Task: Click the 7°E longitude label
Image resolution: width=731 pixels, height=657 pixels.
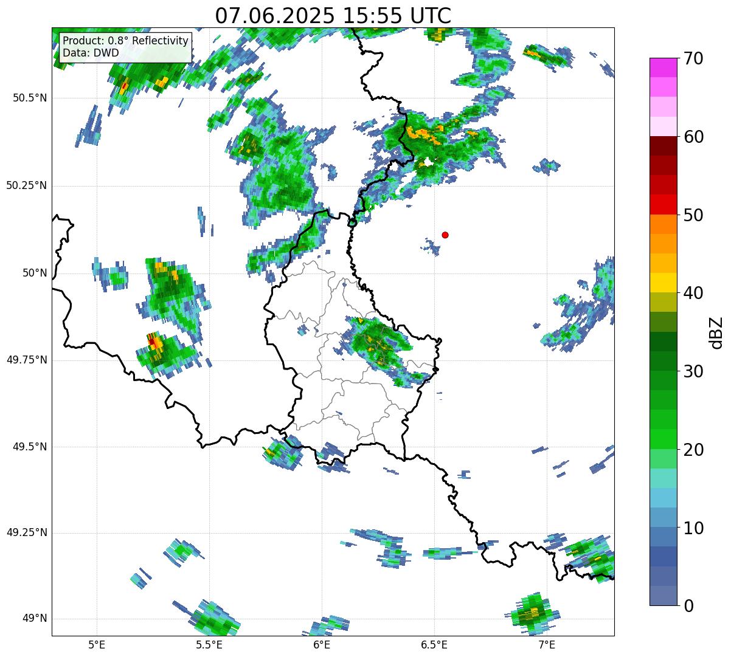Action: click(x=547, y=644)
